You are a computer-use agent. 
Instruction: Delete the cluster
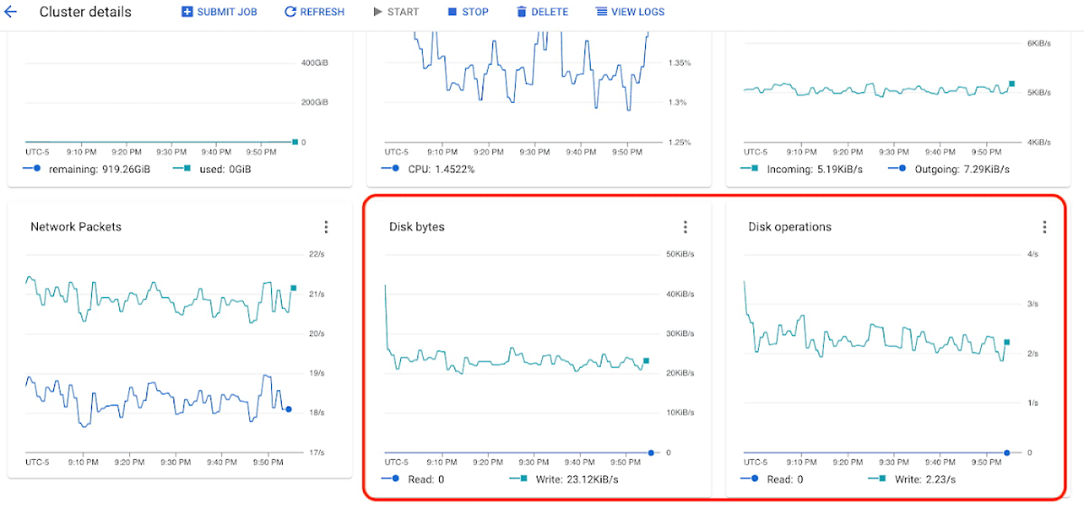pyautogui.click(x=542, y=13)
